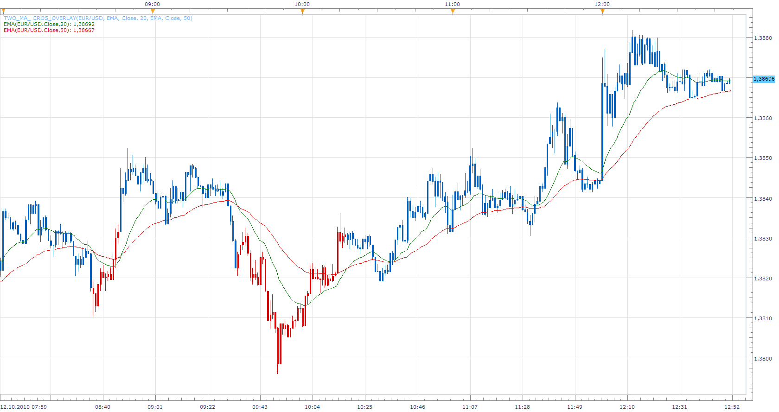This screenshot has height=412, width=779.
Task: Click the current price tag 1,38696
Action: [764, 79]
